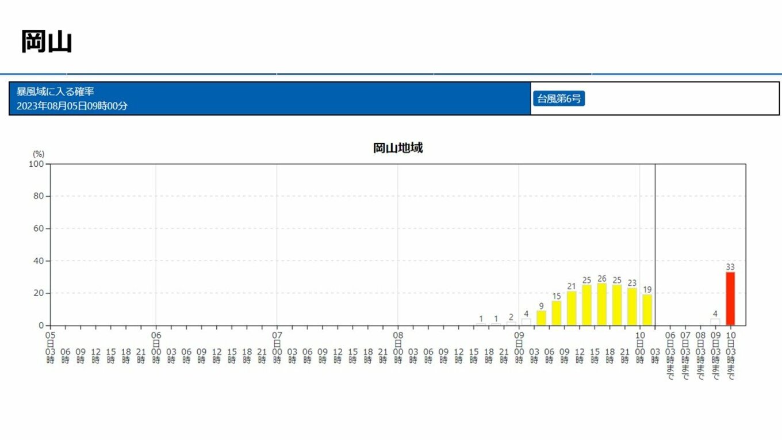Click the red bar labeled 33

730,299
